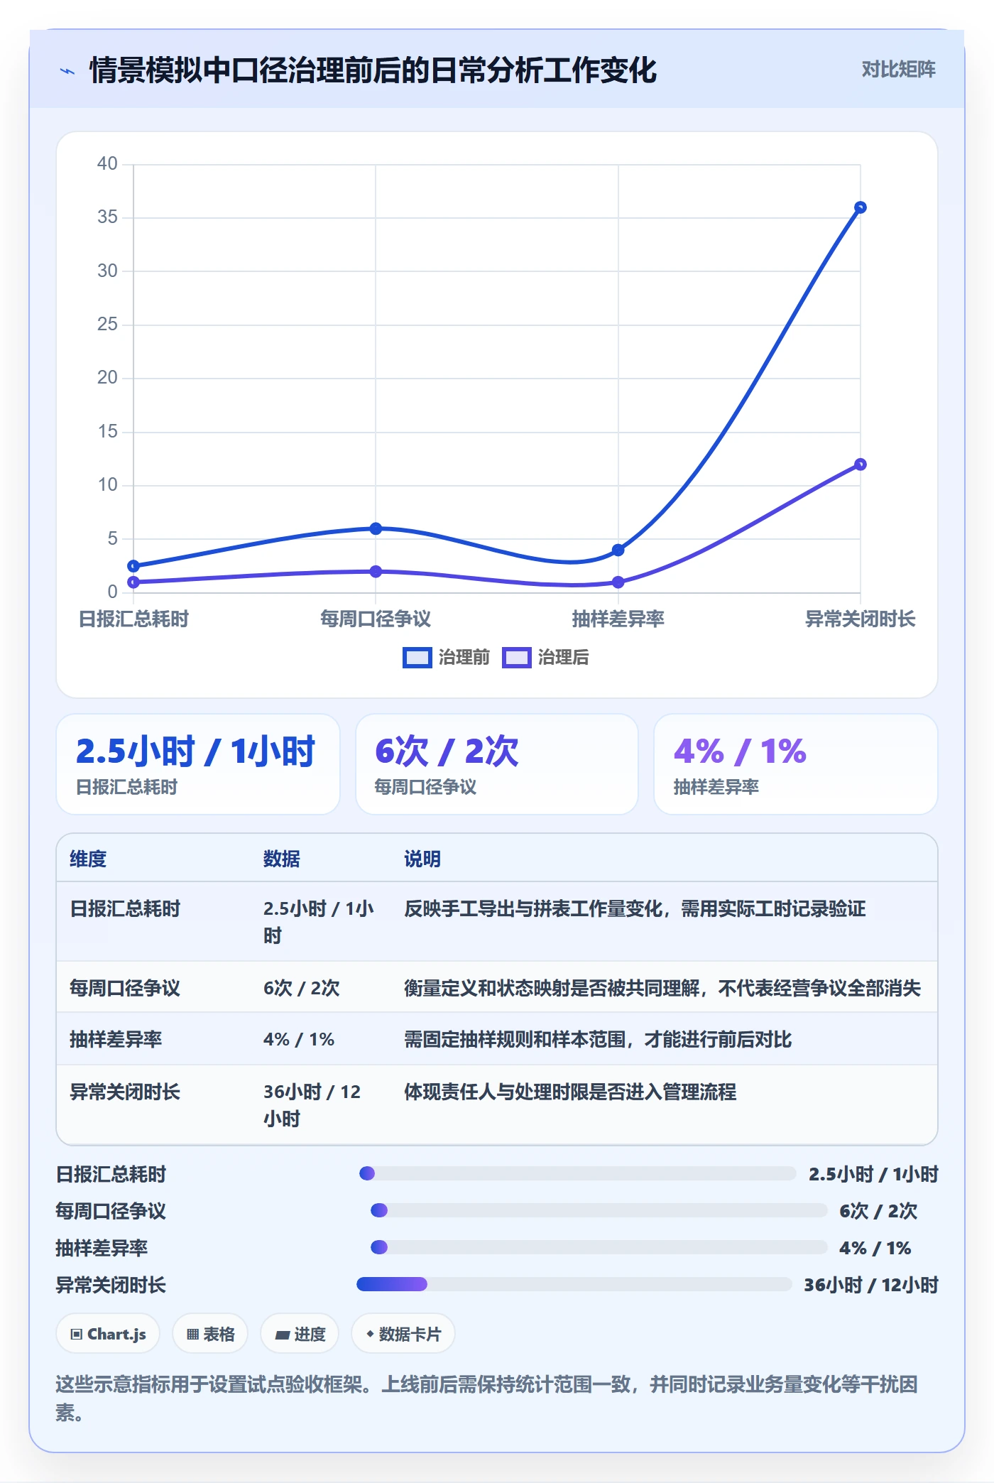Click the y-axis tick label 35
The image size is (994, 1483).
point(107,217)
